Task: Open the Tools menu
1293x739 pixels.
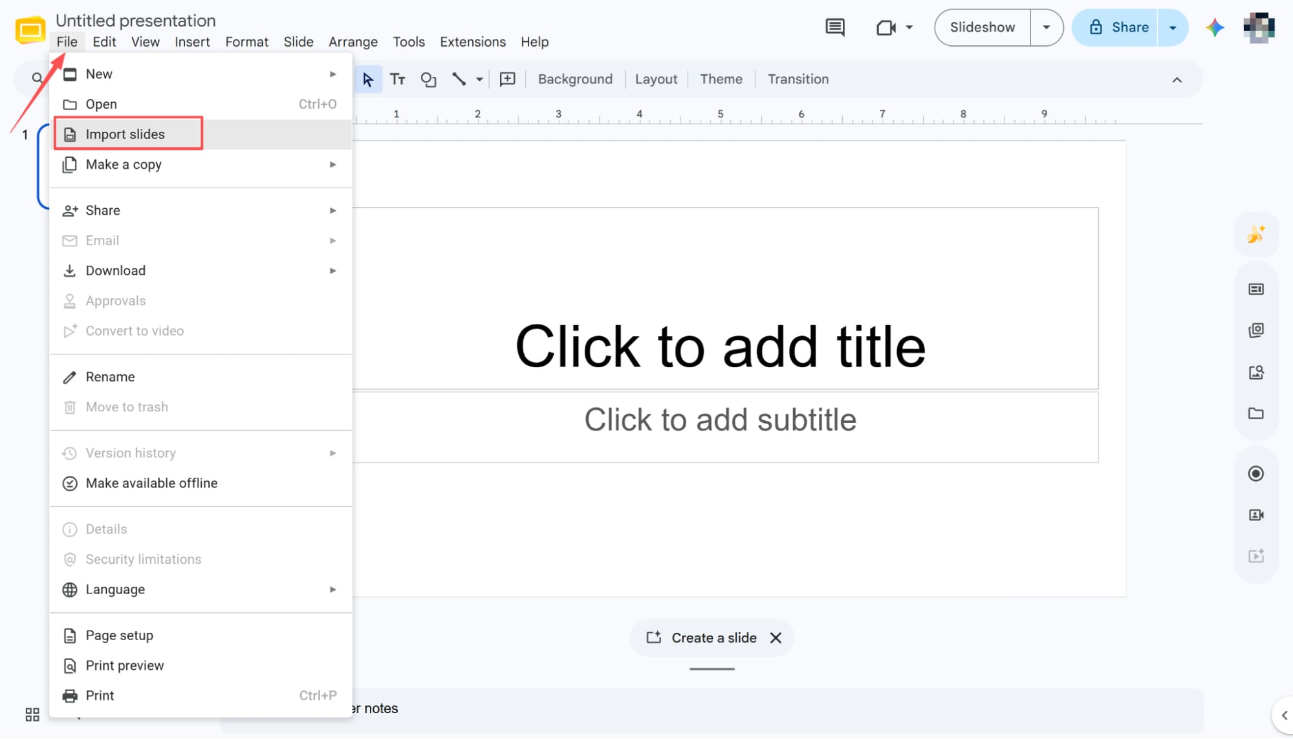Action: point(409,41)
